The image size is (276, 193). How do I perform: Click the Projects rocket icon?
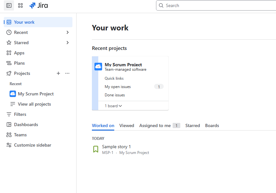pyautogui.click(x=9, y=73)
